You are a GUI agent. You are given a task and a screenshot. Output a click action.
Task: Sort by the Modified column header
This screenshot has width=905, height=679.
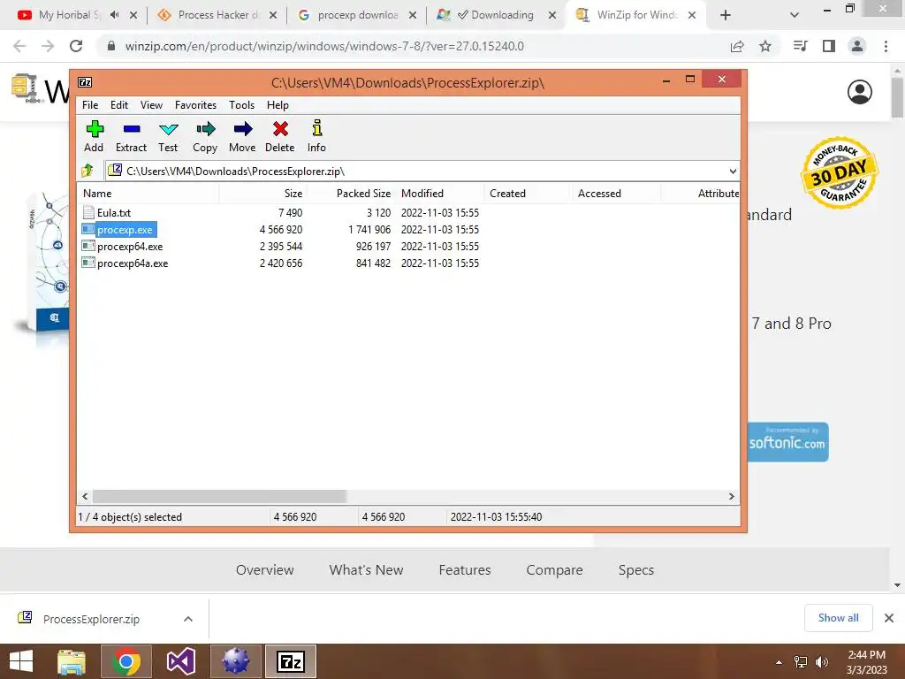[440, 194]
